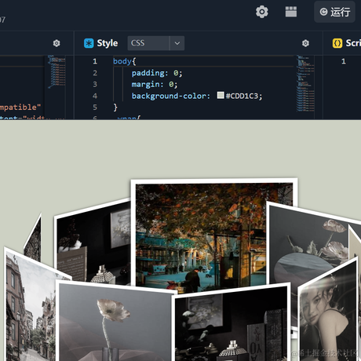Image resolution: width=361 pixels, height=361 pixels.
Task: Click the Style panel asterisk icon
Action: point(89,43)
